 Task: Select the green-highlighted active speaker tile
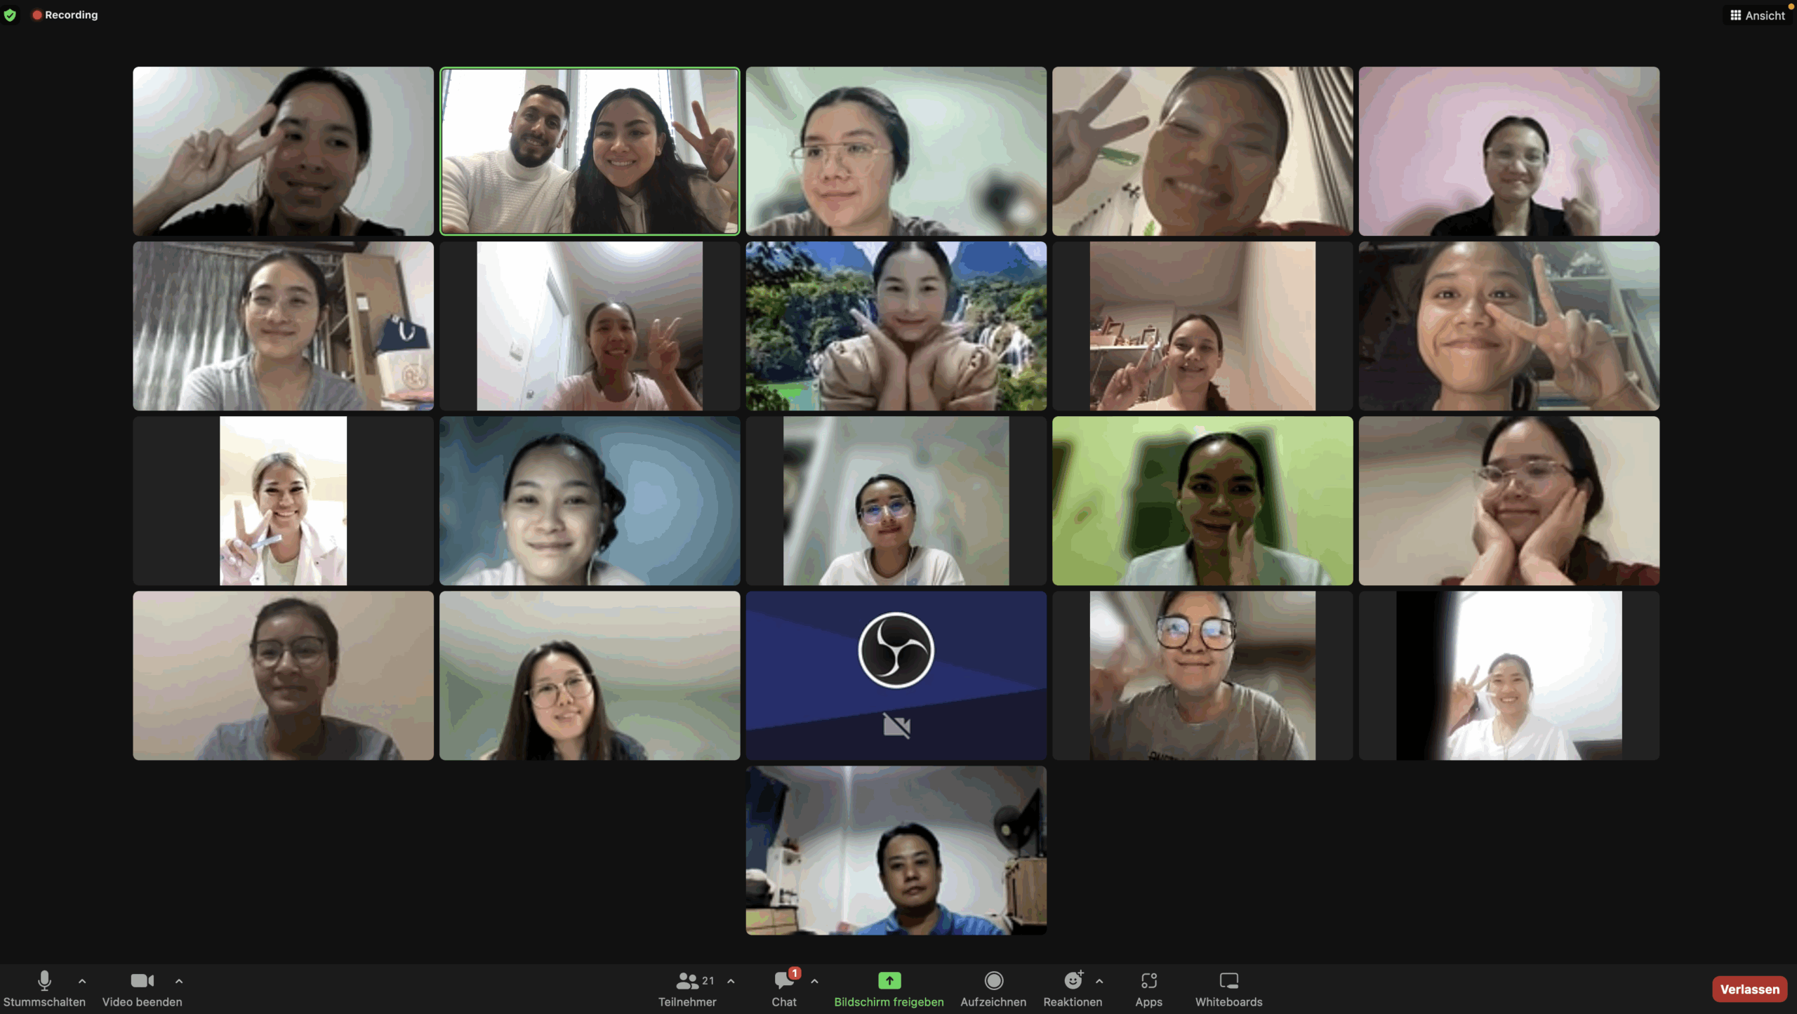click(590, 151)
